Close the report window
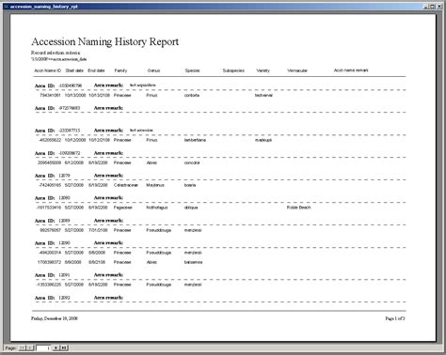 [x=439, y=7]
